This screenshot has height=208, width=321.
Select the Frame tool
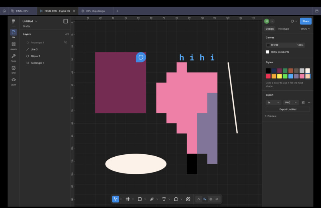click(x=128, y=199)
